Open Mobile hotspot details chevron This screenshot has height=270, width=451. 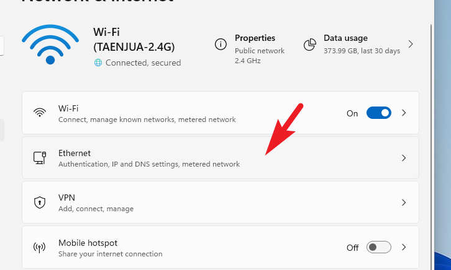404,247
